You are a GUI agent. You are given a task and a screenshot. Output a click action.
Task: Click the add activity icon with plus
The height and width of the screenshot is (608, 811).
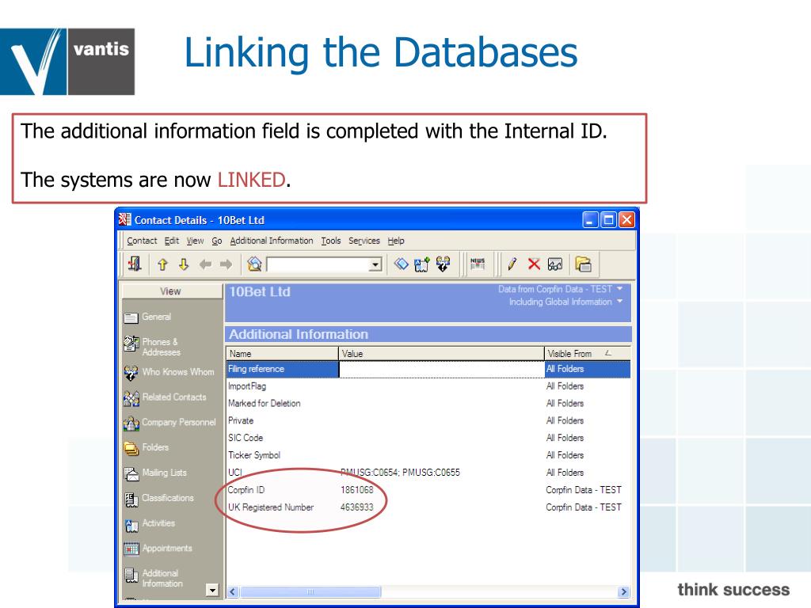pyautogui.click(x=422, y=264)
